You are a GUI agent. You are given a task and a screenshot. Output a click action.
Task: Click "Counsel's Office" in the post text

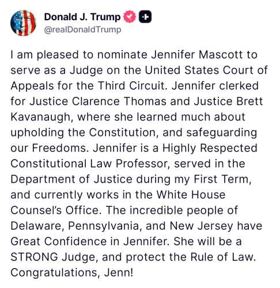click(x=56, y=210)
